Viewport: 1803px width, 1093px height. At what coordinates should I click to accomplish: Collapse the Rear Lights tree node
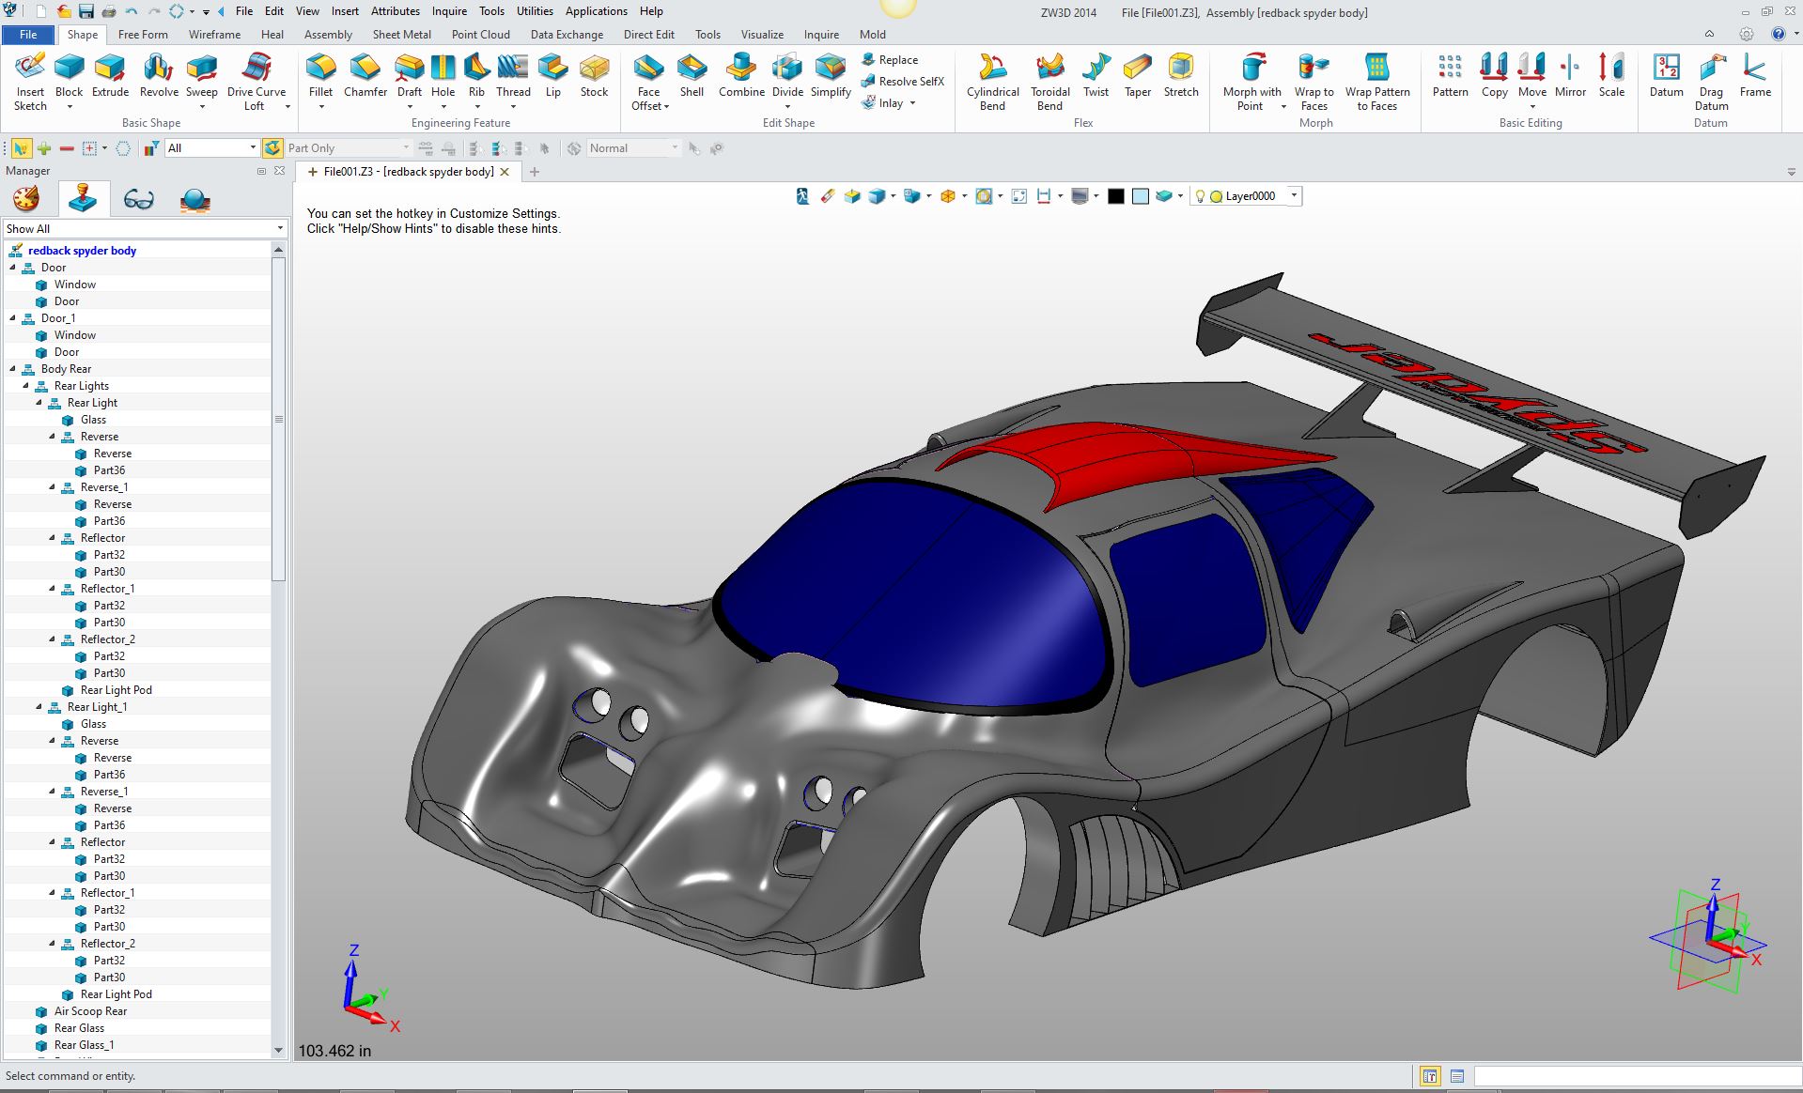point(26,386)
